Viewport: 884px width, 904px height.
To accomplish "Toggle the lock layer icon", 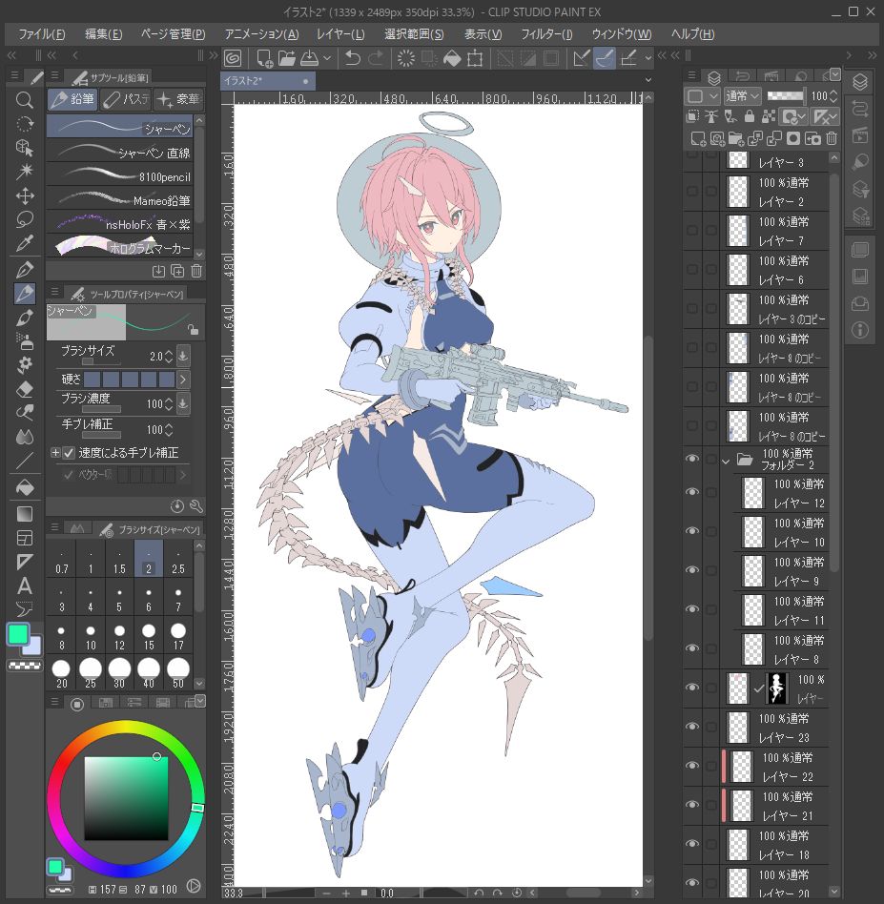I will (x=750, y=116).
